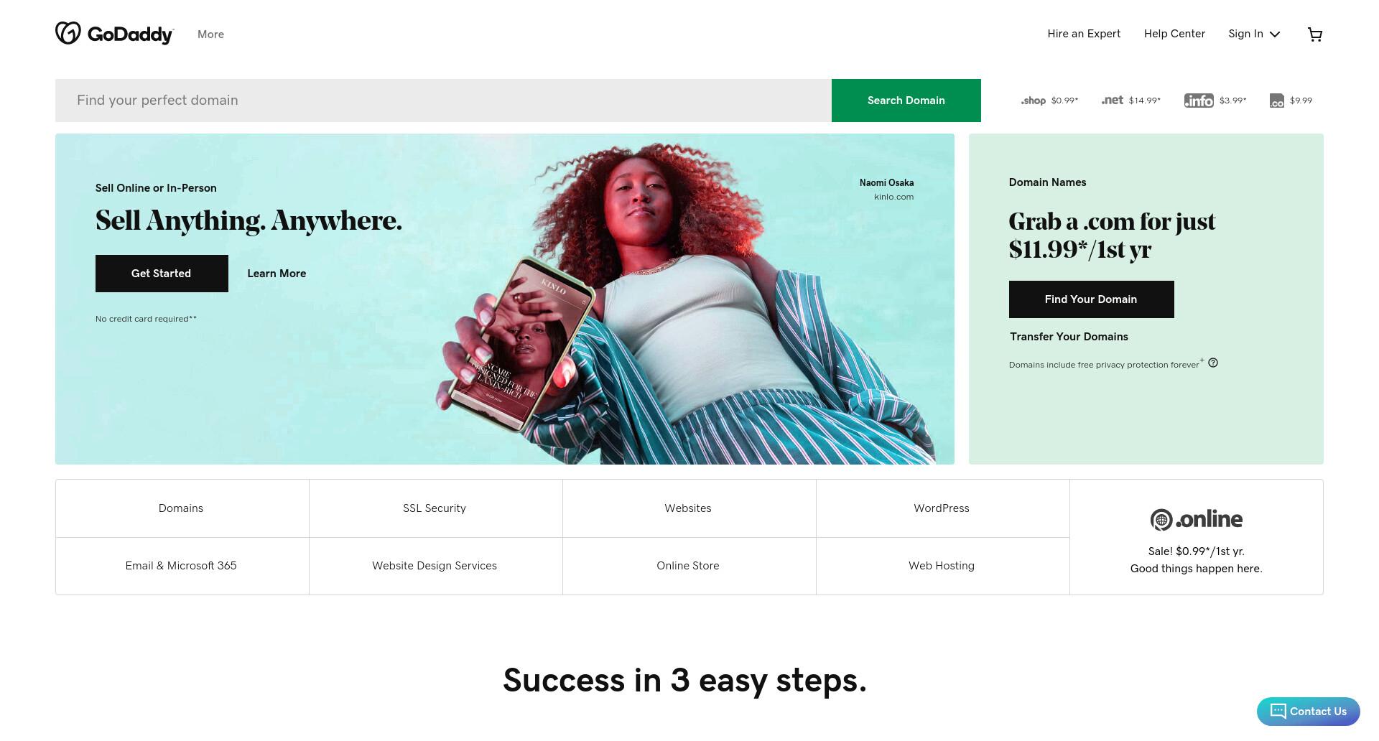Follow the Learn More link

[277, 274]
